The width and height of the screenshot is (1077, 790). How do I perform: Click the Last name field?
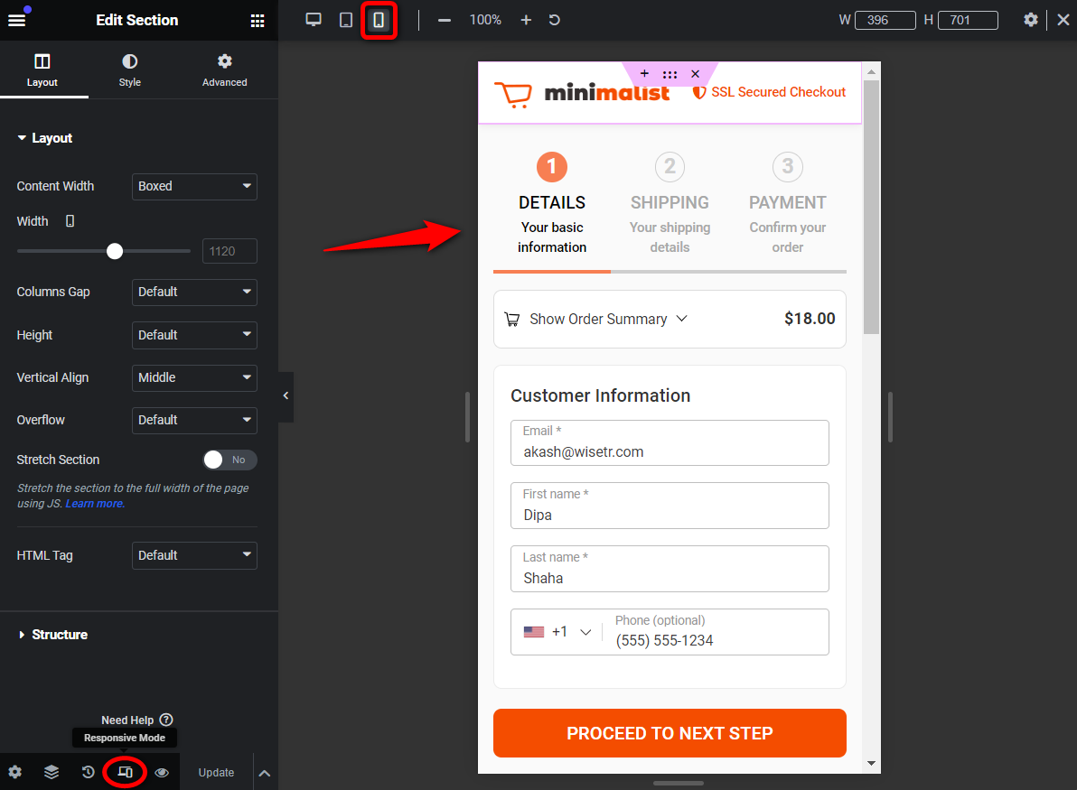(x=670, y=569)
